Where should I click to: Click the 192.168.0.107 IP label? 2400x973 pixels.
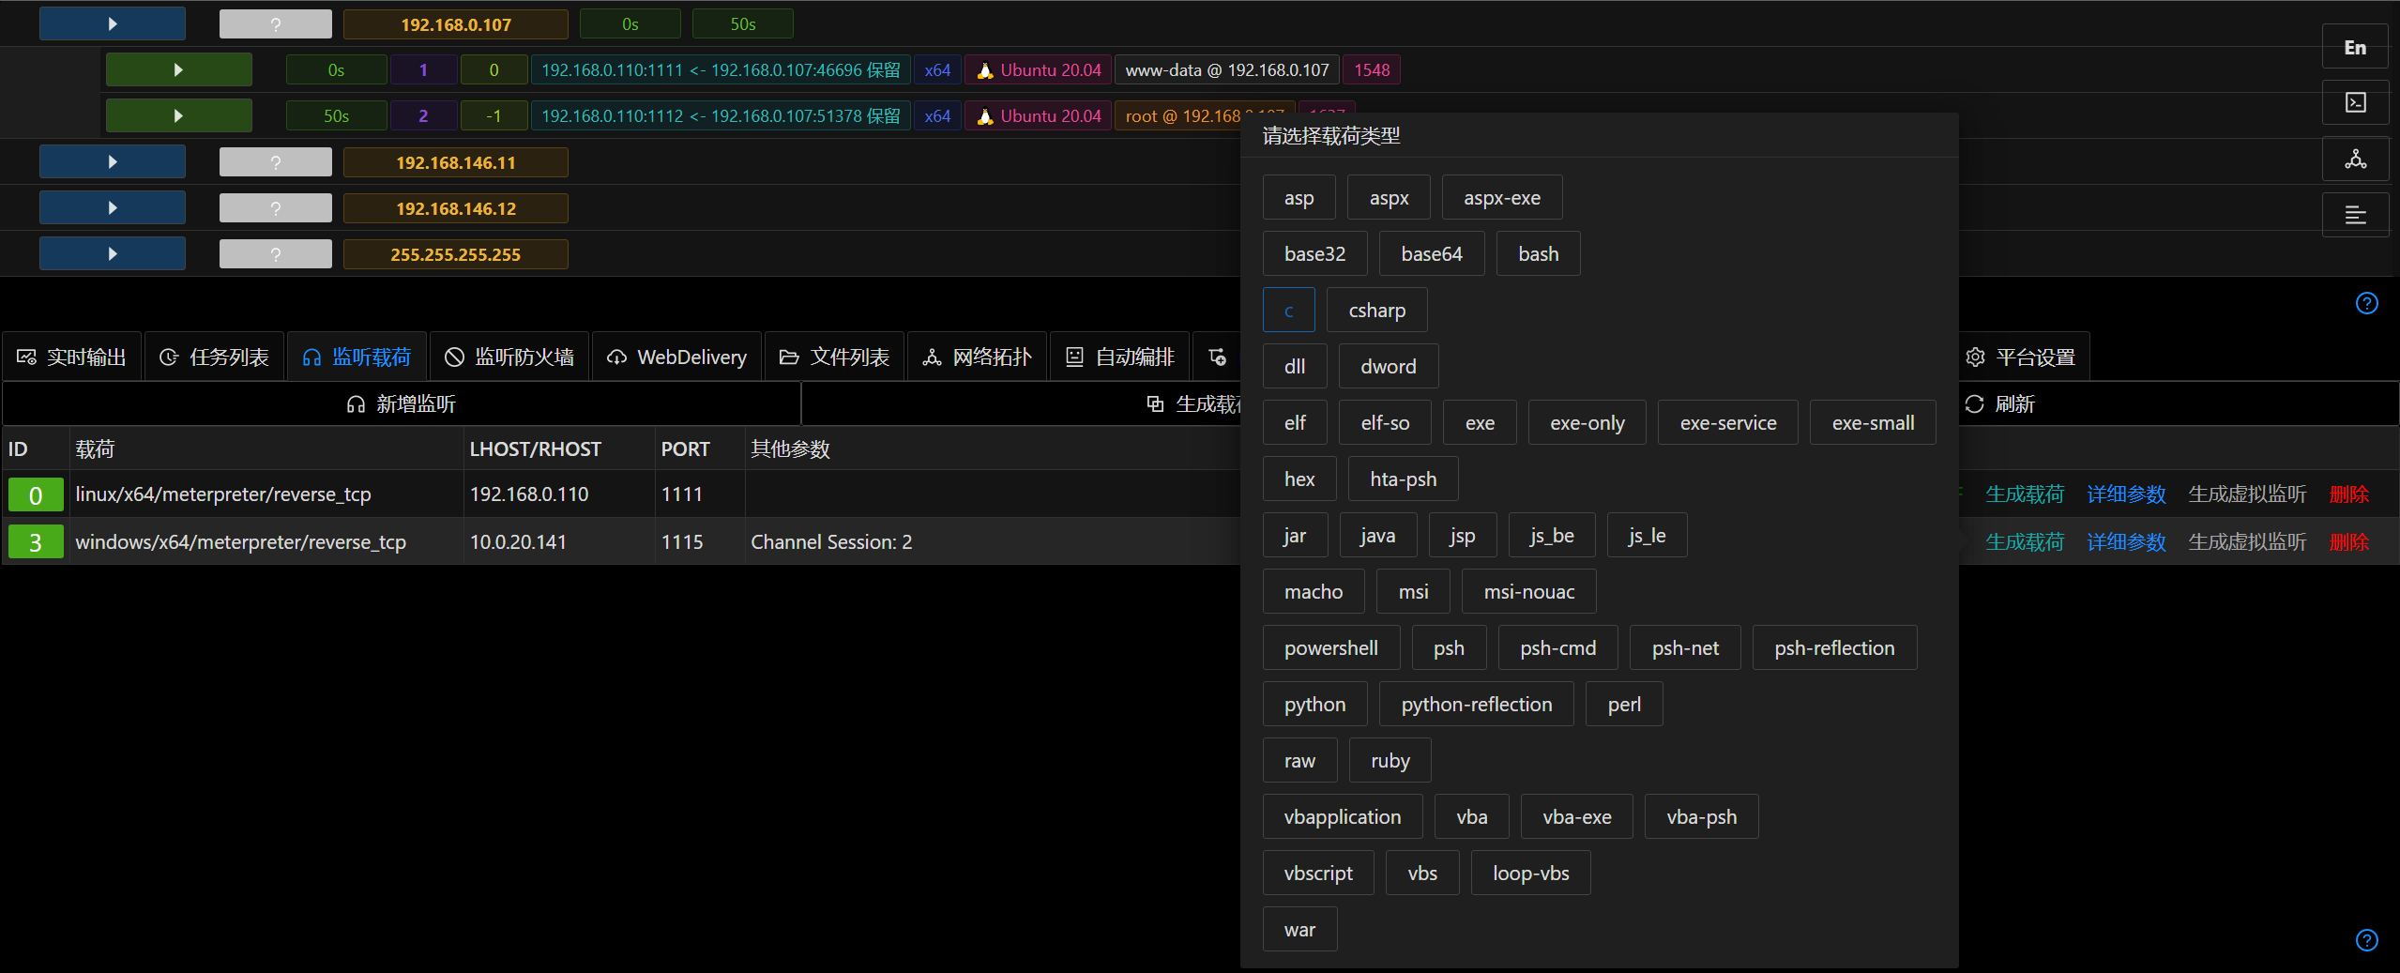click(x=456, y=24)
